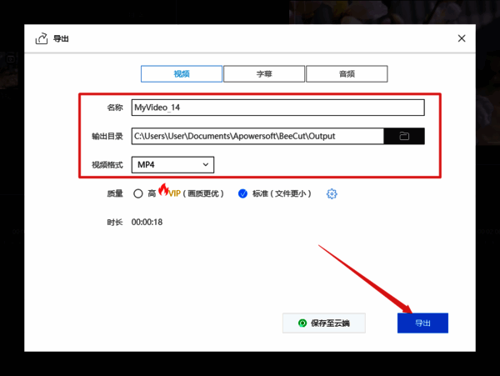
Task: Select the 高 quality radio button
Action: tap(138, 193)
